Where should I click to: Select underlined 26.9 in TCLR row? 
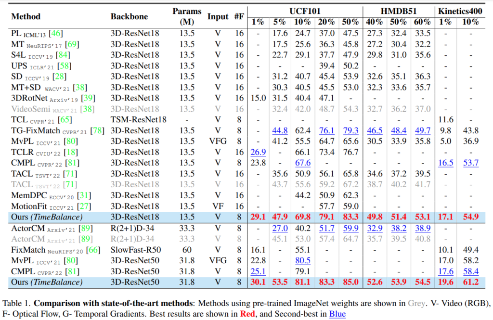click(x=258, y=152)
